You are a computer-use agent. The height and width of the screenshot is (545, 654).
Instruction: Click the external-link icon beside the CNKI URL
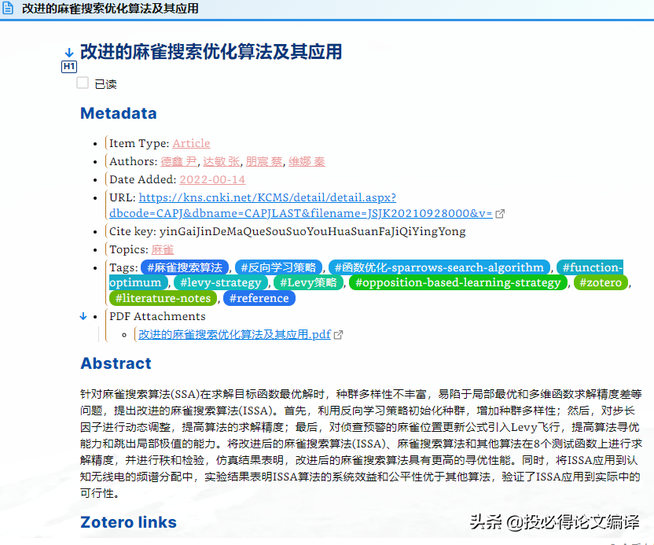point(500,212)
